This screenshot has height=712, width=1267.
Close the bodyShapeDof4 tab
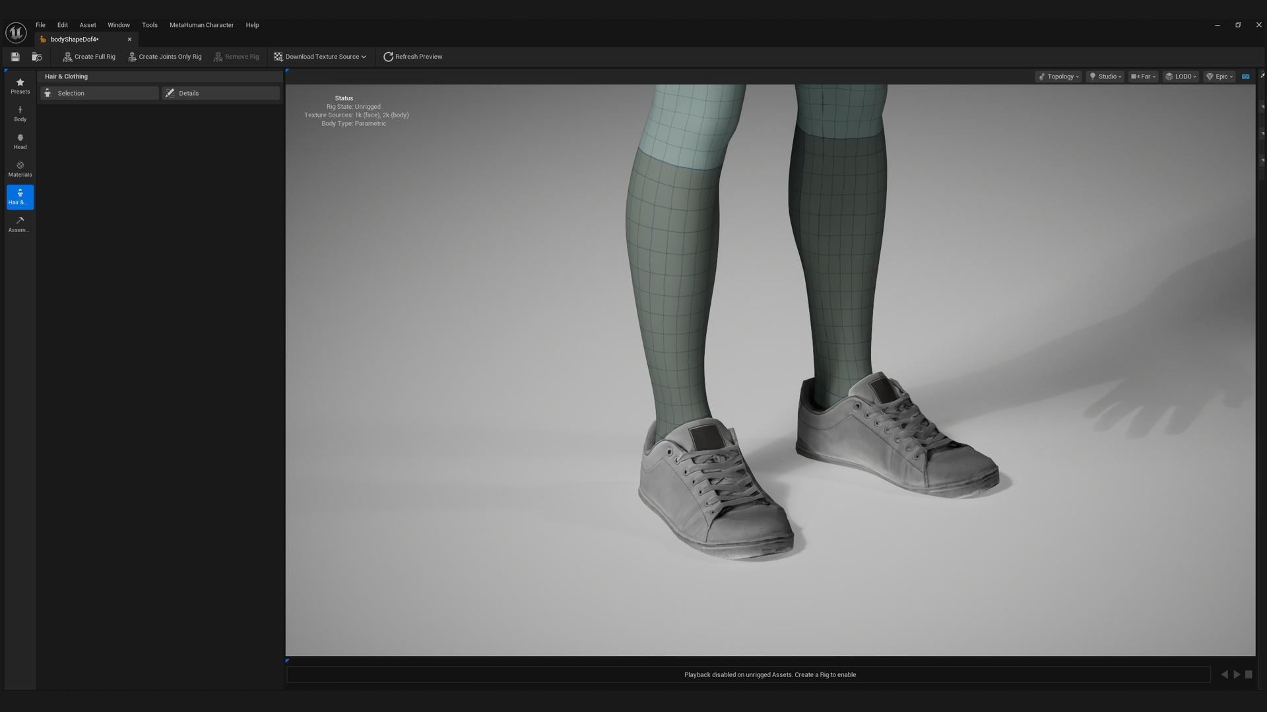[x=129, y=40]
